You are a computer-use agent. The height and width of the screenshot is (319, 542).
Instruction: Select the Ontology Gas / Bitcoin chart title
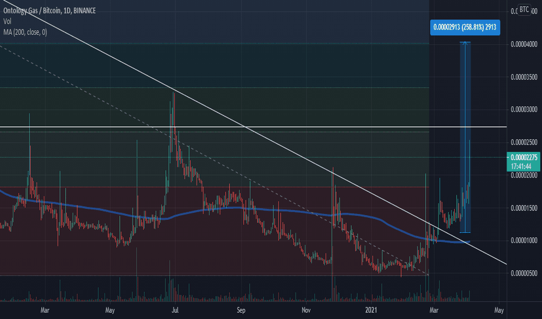click(x=49, y=11)
